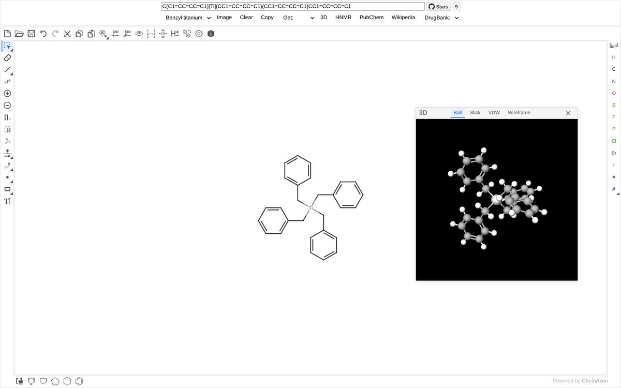Open the zoom tool in the toolbar
Screen dimensions: 621x388
pyautogui.click(x=103, y=34)
